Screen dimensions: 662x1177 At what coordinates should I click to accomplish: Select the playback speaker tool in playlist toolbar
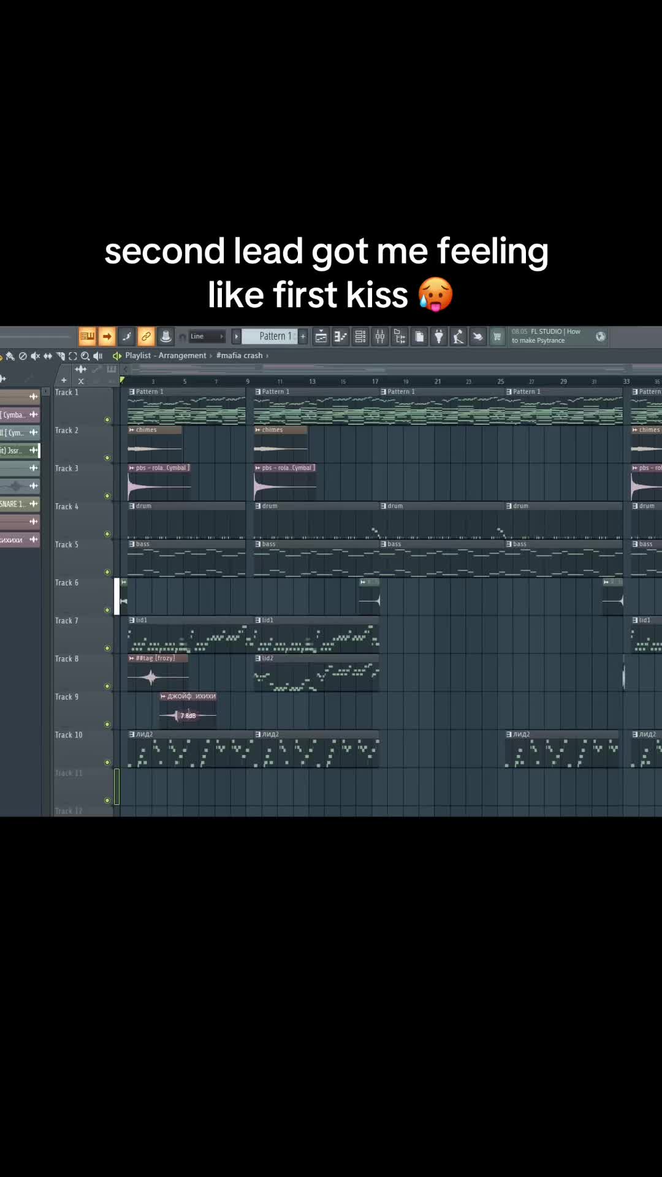[x=98, y=356]
